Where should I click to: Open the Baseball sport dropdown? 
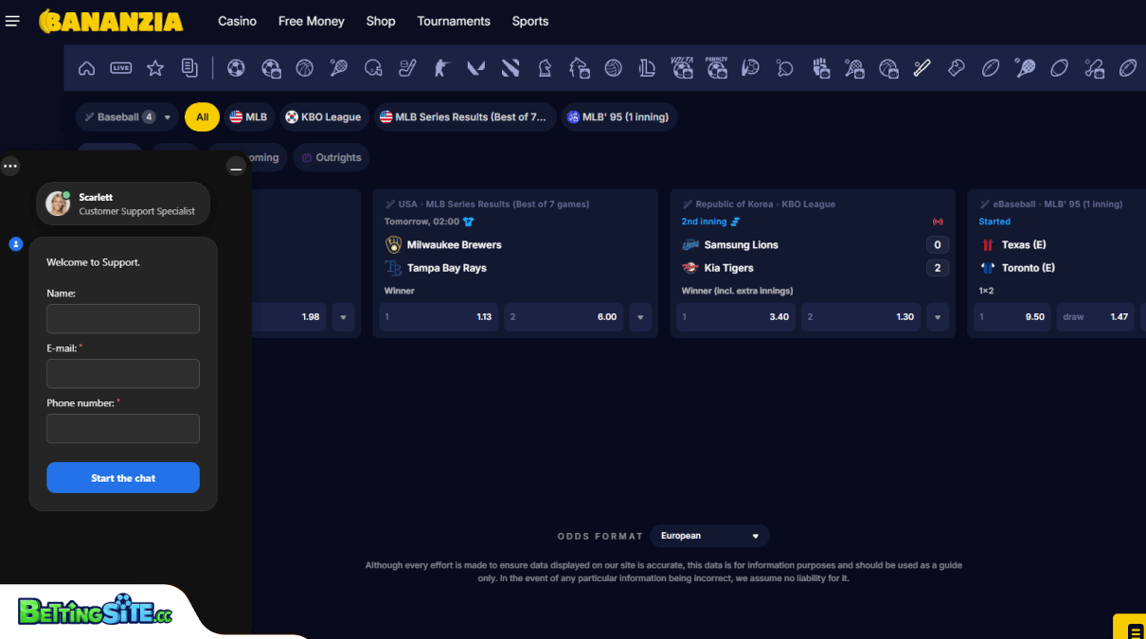[x=127, y=117]
